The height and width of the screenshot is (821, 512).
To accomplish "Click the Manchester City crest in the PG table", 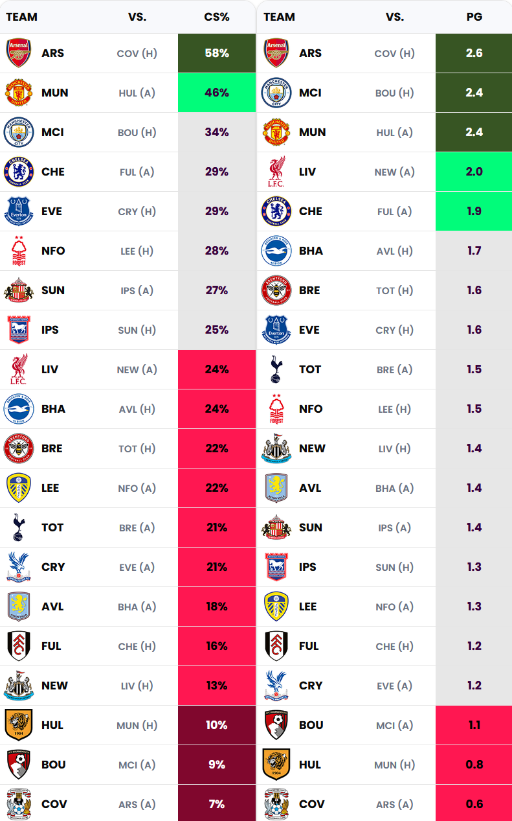I will click(276, 93).
